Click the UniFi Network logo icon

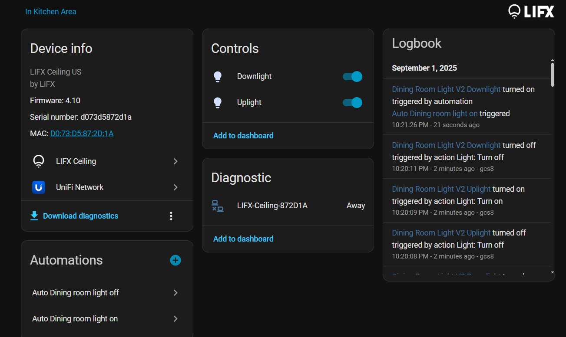(x=39, y=187)
